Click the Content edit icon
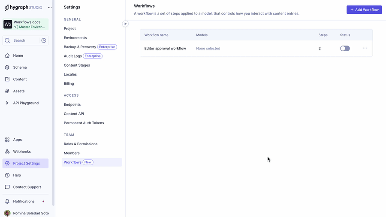Image resolution: width=386 pixels, height=217 pixels. [7, 79]
